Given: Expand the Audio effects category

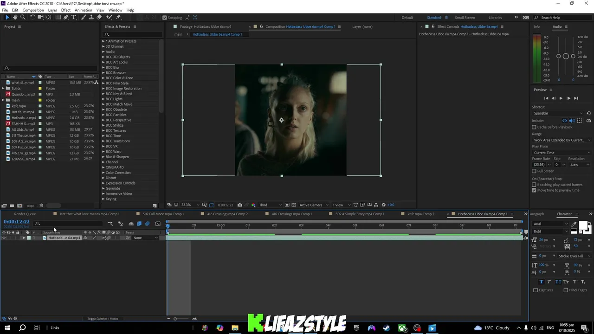Looking at the screenshot, I should click(103, 51).
